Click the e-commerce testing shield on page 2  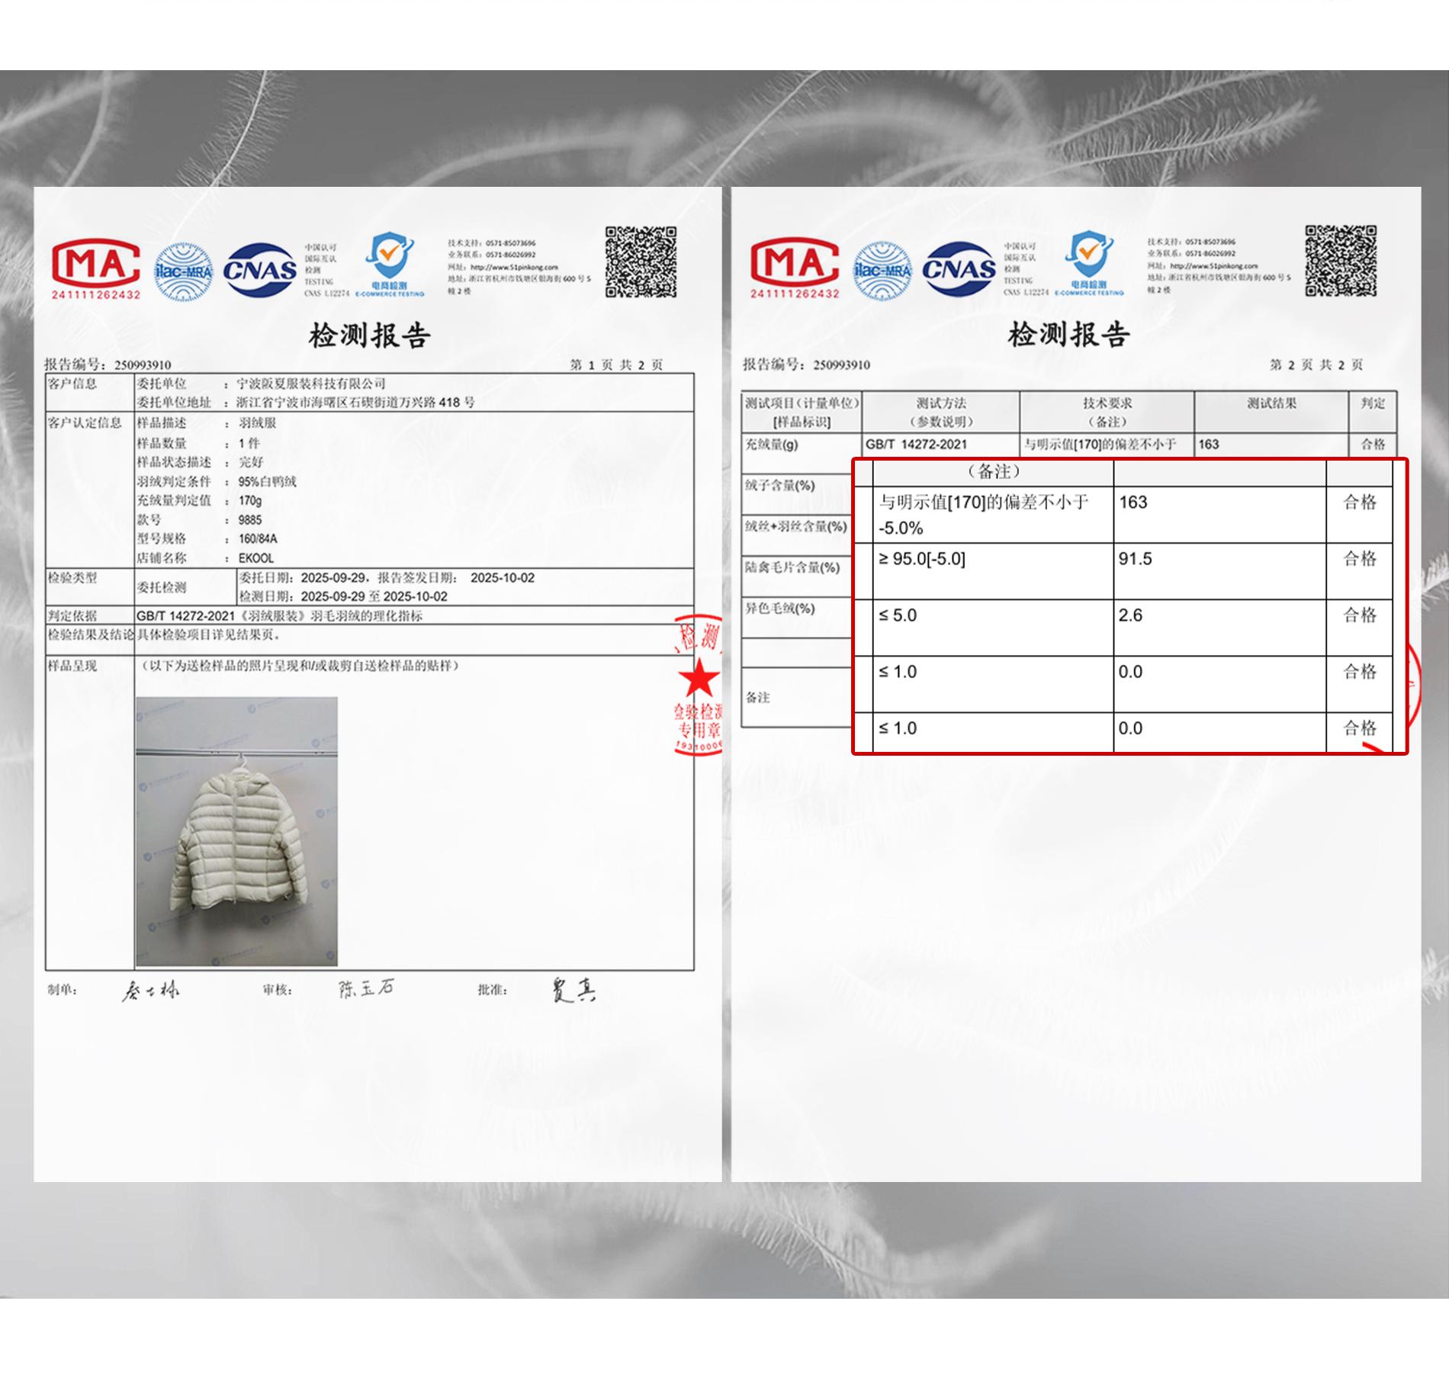click(1090, 264)
